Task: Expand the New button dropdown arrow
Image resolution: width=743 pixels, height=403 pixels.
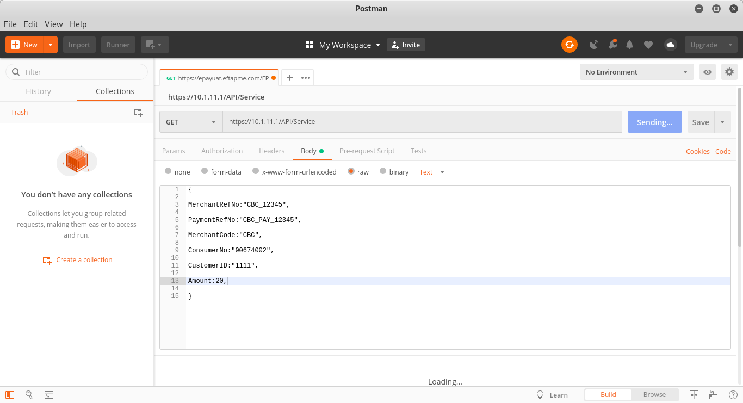Action: [50, 45]
